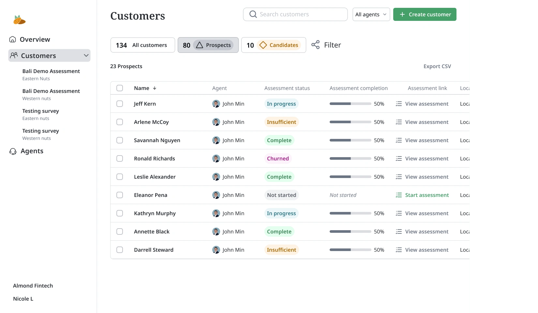
Task: Open Testing survey Eastern nuts
Action: pyautogui.click(x=40, y=114)
